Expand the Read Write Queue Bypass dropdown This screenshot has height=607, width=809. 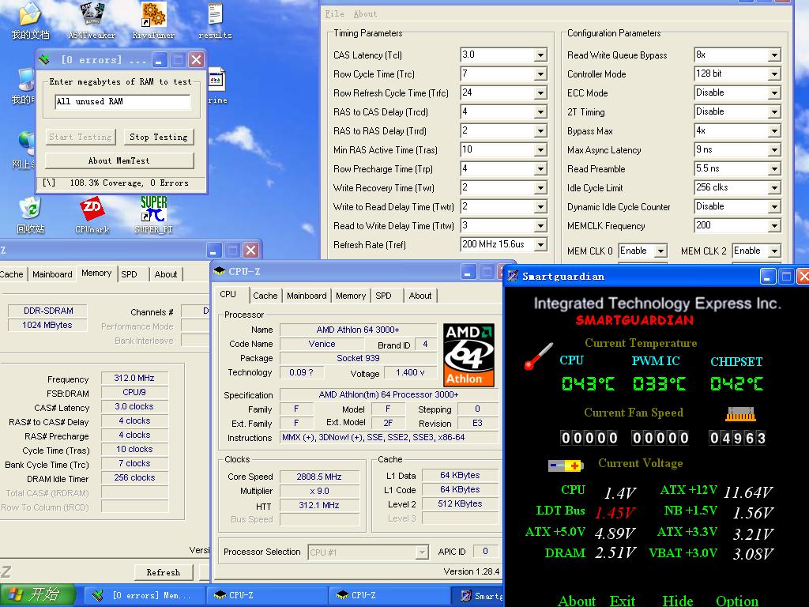774,55
